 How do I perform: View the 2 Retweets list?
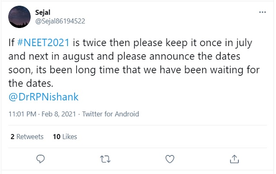(x=27, y=137)
